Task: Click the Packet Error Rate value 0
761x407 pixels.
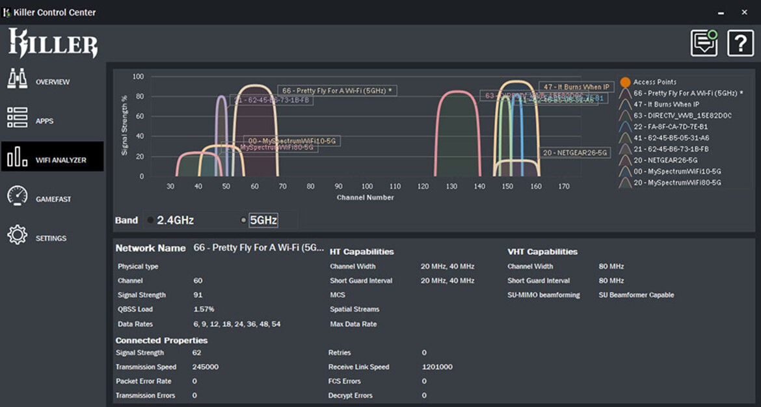Action: pyautogui.click(x=194, y=381)
